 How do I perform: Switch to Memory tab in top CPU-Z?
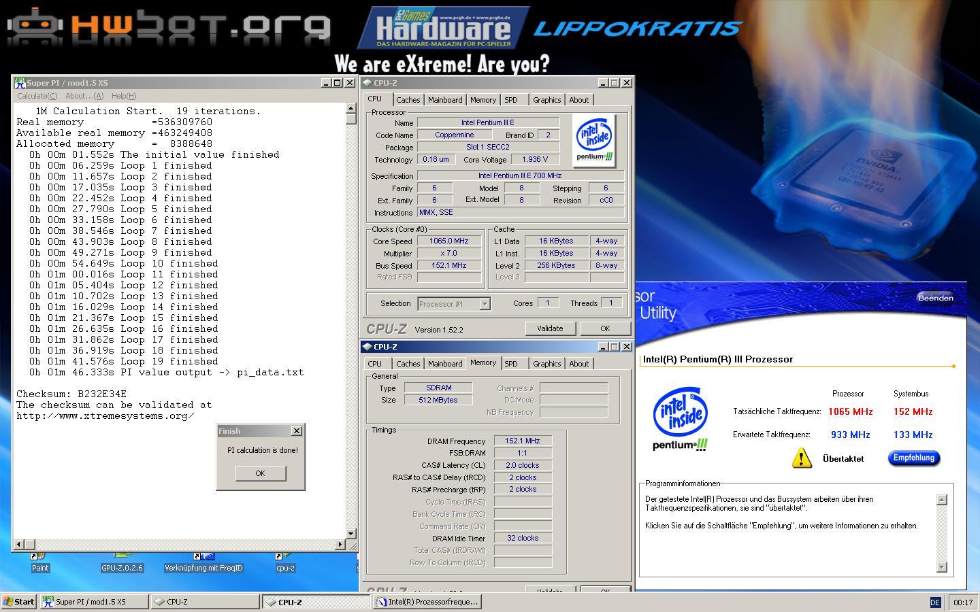coord(483,100)
